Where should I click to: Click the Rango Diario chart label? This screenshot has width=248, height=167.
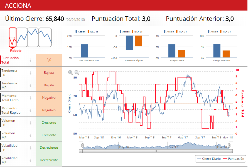(x=177, y=60)
